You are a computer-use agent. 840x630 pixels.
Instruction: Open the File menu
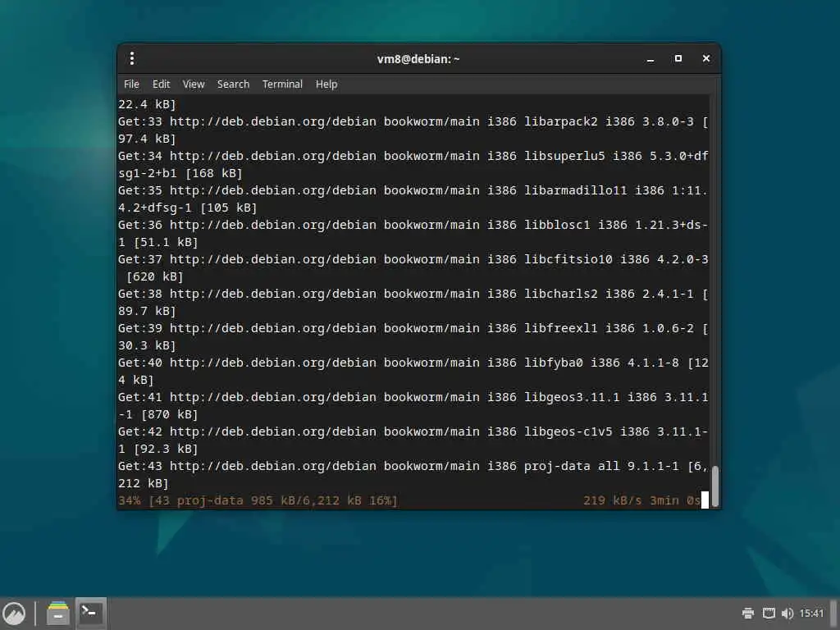[131, 84]
